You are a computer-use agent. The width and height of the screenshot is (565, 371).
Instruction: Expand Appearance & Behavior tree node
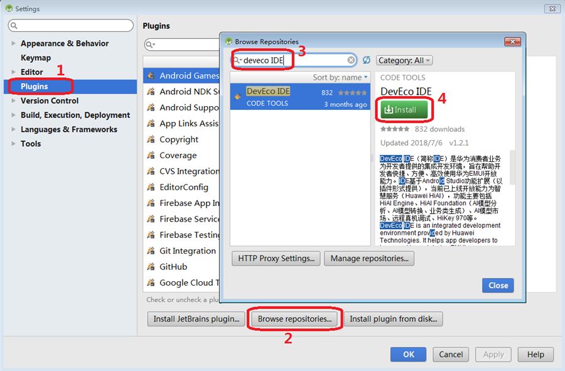click(14, 43)
